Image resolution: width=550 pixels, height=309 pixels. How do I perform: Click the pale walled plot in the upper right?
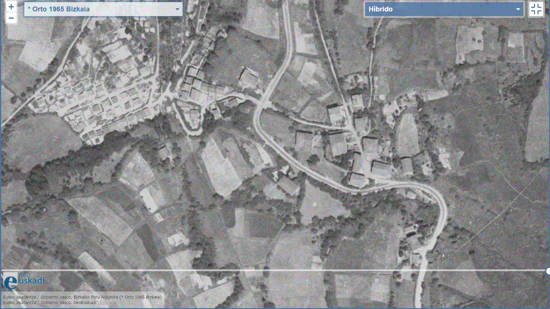[x=470, y=43]
